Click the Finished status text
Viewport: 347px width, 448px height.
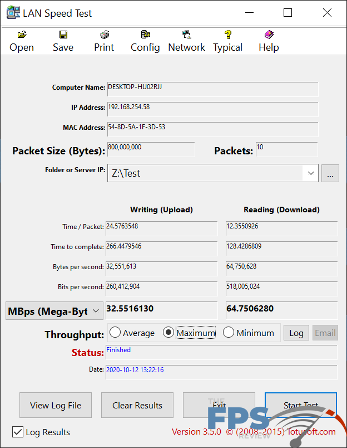[118, 350]
